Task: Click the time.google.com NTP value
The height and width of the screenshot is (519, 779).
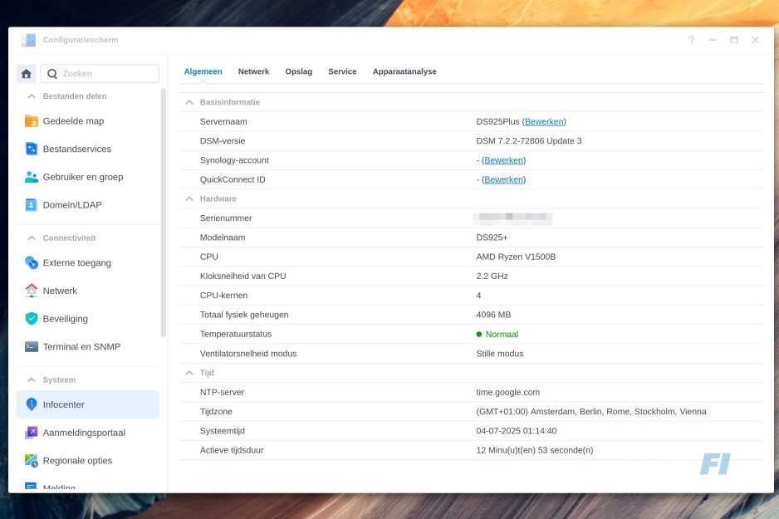Action: point(507,392)
